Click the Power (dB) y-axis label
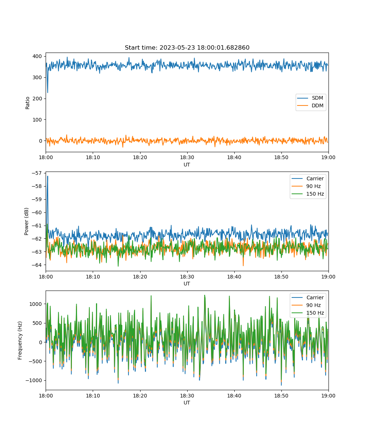365x438 pixels. point(26,221)
